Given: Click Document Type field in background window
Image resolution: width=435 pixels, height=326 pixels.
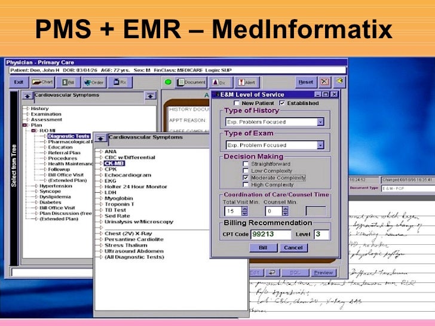Looking at the screenshot, I should point(408,188).
